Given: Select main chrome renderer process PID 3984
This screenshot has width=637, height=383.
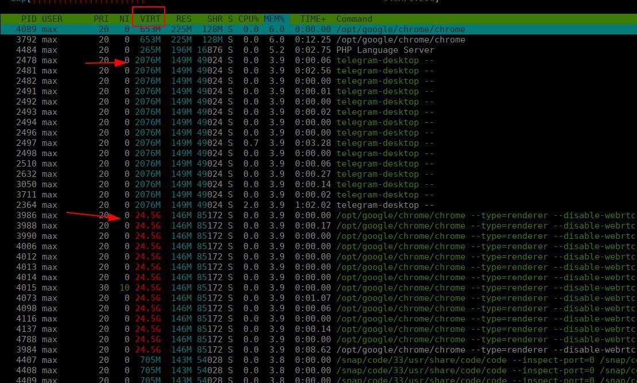Looking at the screenshot, I should (318, 350).
